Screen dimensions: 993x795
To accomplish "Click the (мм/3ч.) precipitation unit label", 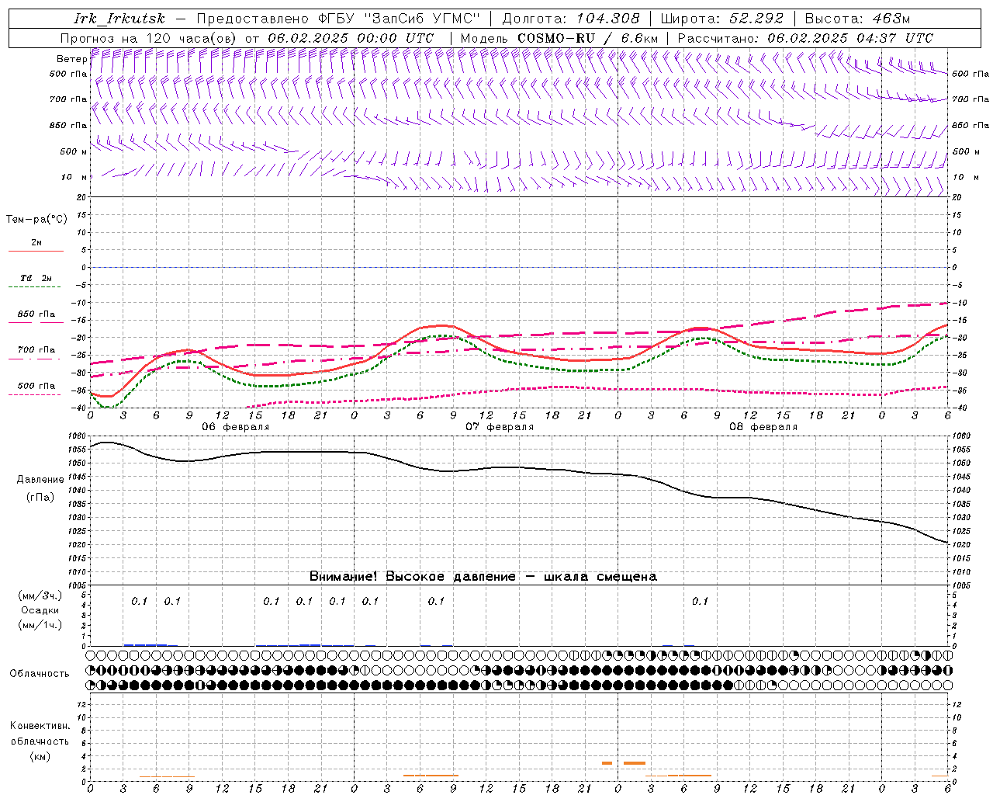I will tap(40, 596).
